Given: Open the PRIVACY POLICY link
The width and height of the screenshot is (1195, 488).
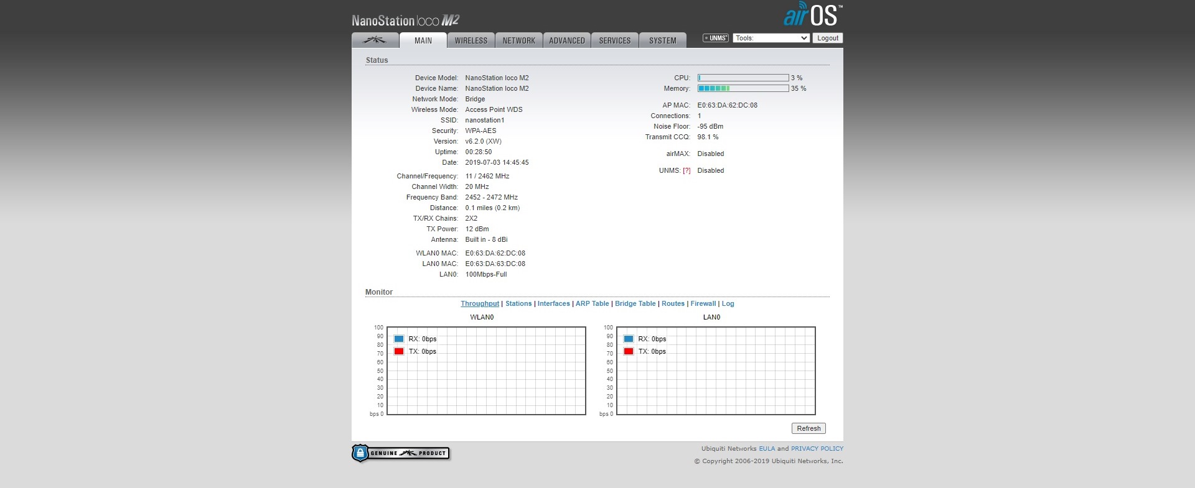Looking at the screenshot, I should tap(817, 448).
